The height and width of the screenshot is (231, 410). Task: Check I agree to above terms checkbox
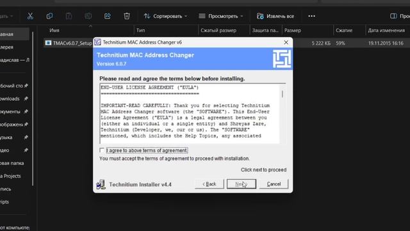click(x=102, y=150)
